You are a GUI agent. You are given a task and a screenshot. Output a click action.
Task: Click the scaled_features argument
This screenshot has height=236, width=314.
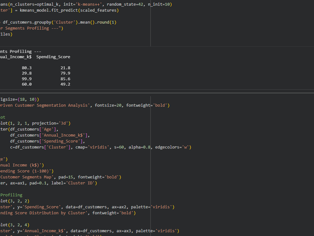pyautogui.click(x=98, y=10)
